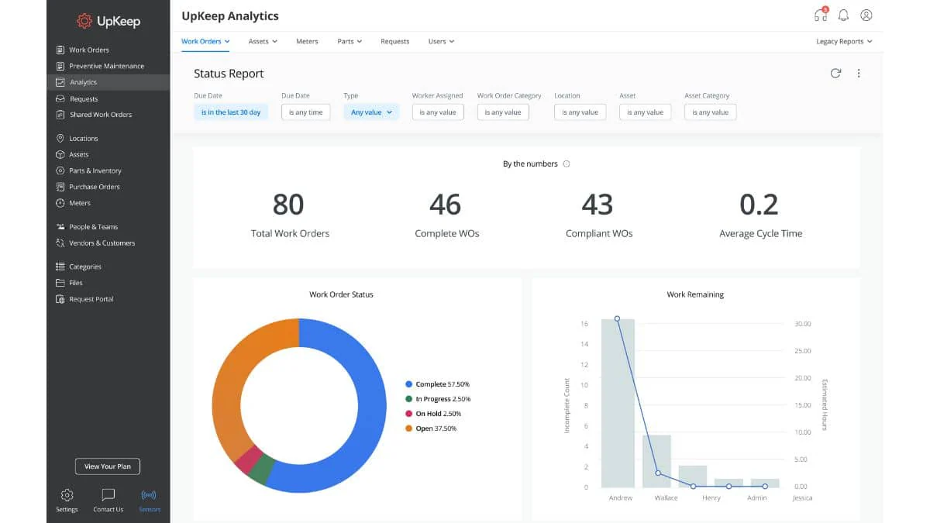Open the Worker Assigned filter

click(x=438, y=112)
